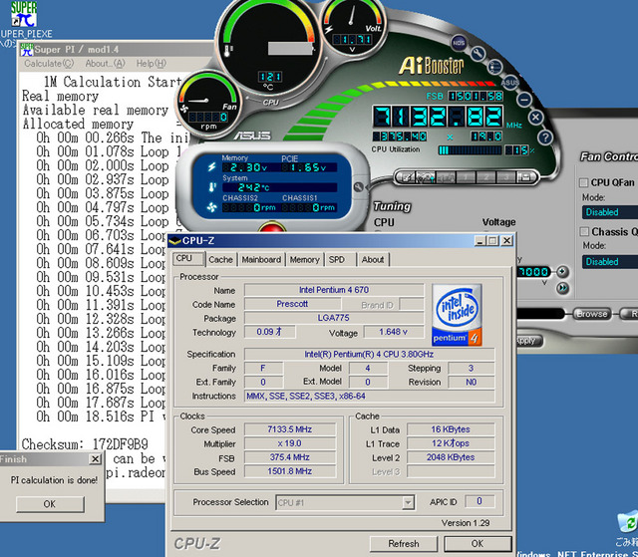Select profile 3 in AI Booster strip
This screenshot has height=557, width=638.
[x=505, y=177]
